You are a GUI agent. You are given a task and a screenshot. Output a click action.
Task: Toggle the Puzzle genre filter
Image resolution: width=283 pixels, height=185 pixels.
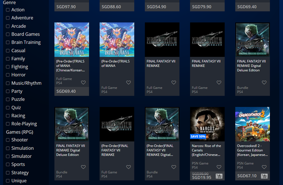pos(8,100)
